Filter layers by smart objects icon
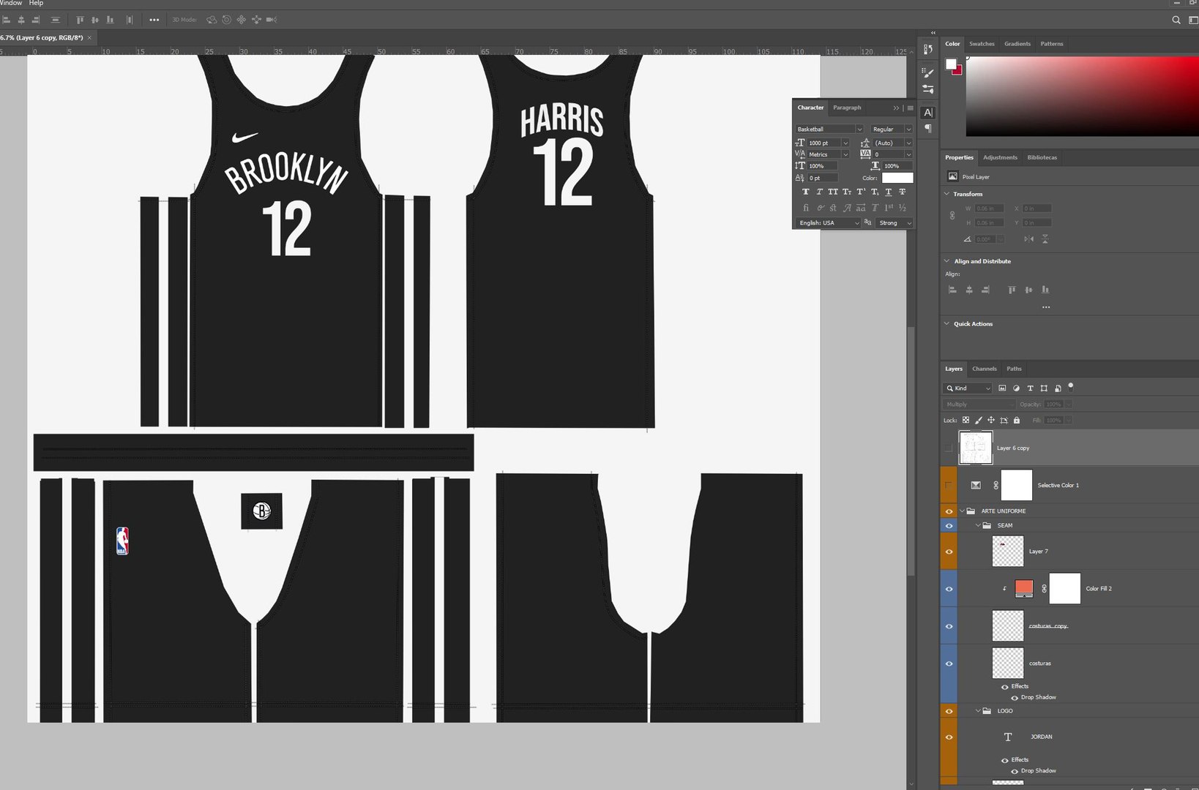Image resolution: width=1199 pixels, height=790 pixels. coord(1058,388)
